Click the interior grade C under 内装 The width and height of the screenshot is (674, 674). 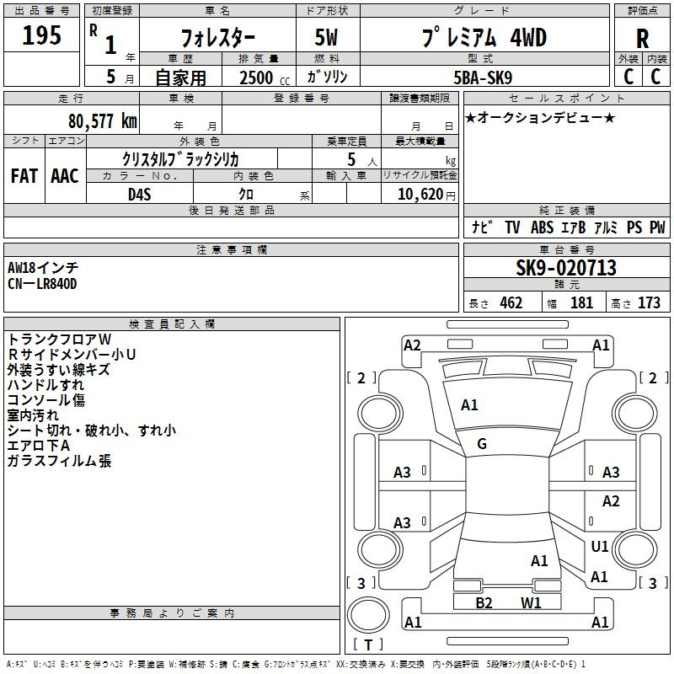coord(655,77)
